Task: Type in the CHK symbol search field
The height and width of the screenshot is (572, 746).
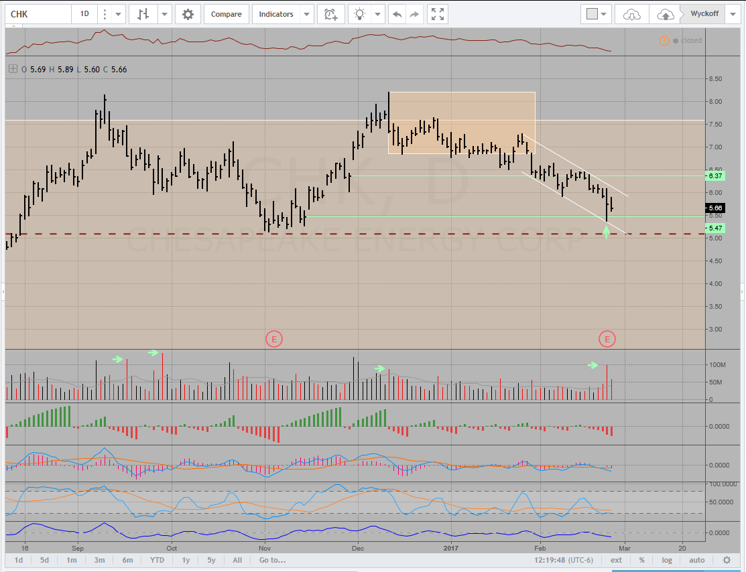Action: pos(37,14)
